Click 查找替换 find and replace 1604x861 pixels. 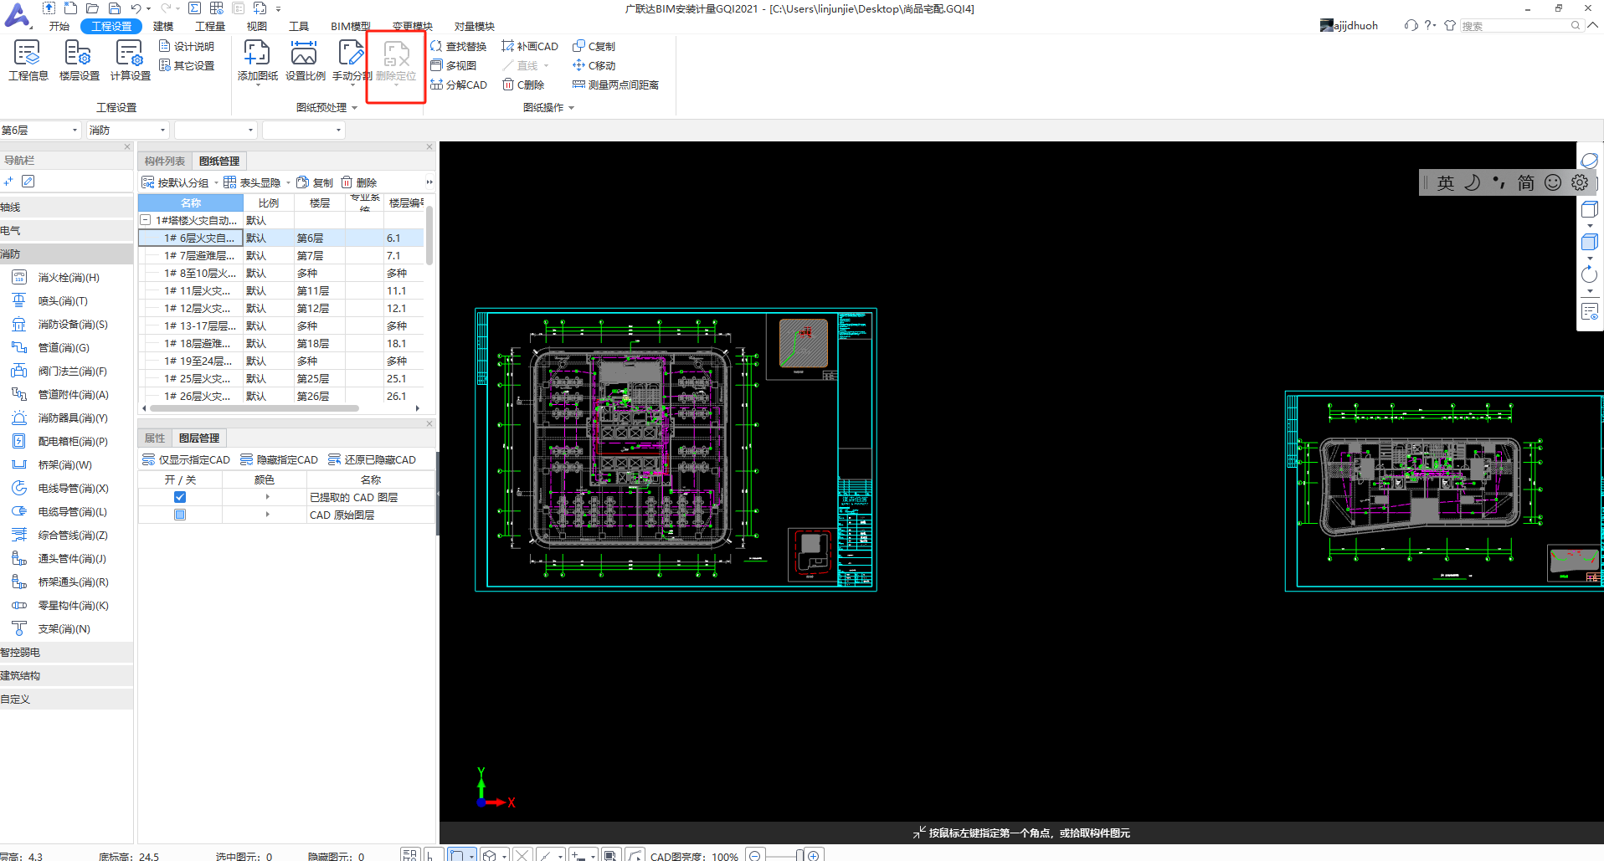click(458, 46)
